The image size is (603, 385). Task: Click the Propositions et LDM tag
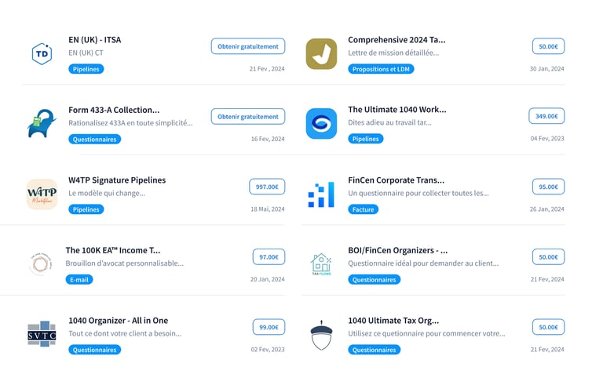click(x=381, y=69)
